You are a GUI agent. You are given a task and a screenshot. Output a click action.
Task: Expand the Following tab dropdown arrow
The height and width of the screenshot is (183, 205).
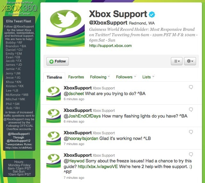(x=109, y=76)
